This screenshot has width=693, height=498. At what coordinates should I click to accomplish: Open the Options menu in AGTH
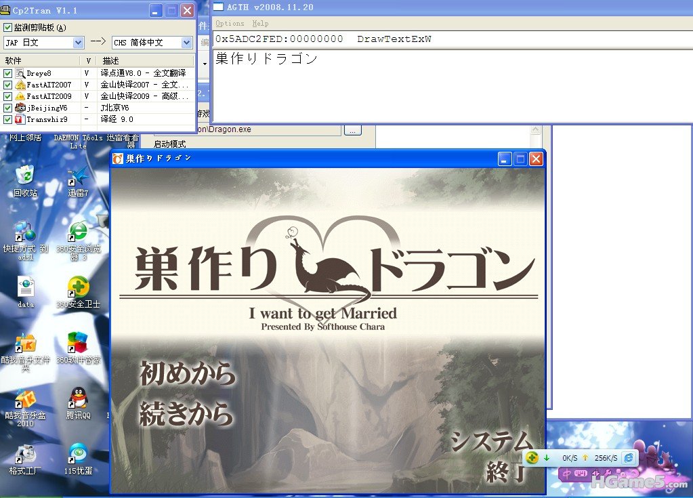pos(230,23)
